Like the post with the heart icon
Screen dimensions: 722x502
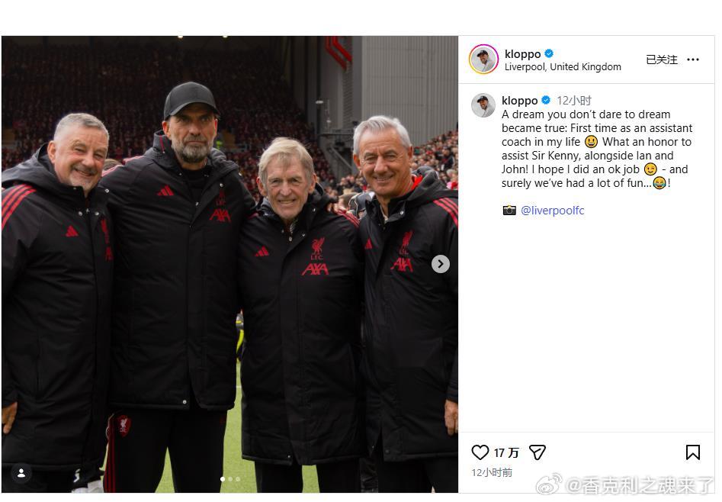[480, 452]
